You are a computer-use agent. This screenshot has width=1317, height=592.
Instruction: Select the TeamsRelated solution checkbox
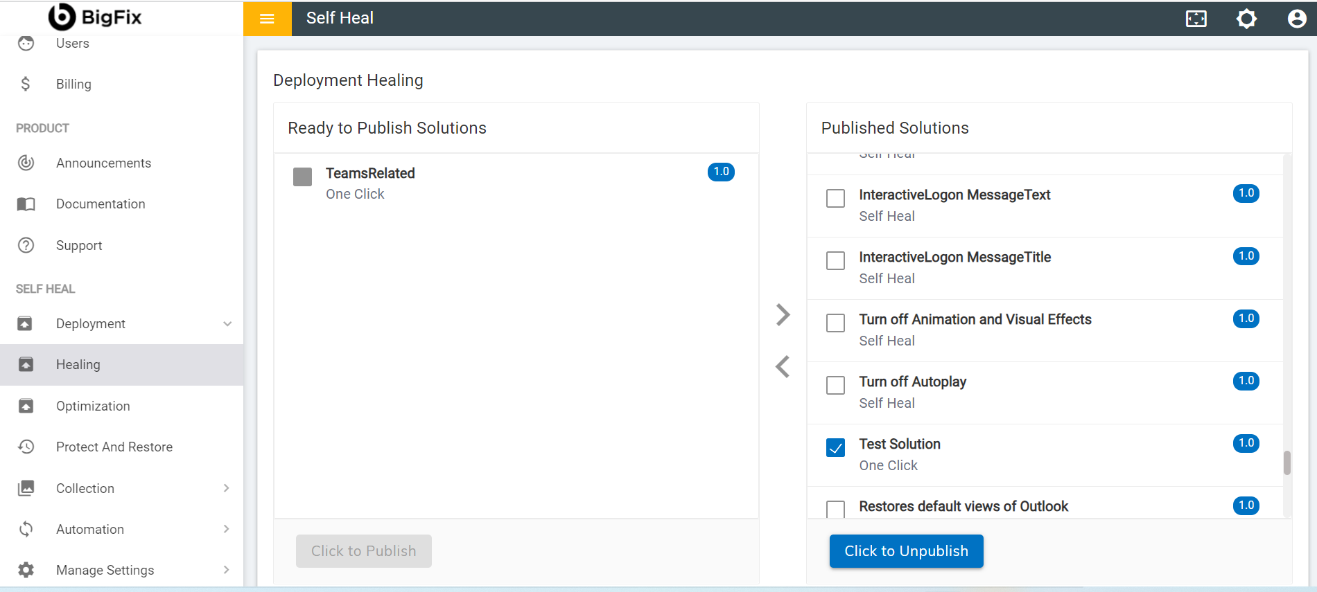[x=303, y=177]
